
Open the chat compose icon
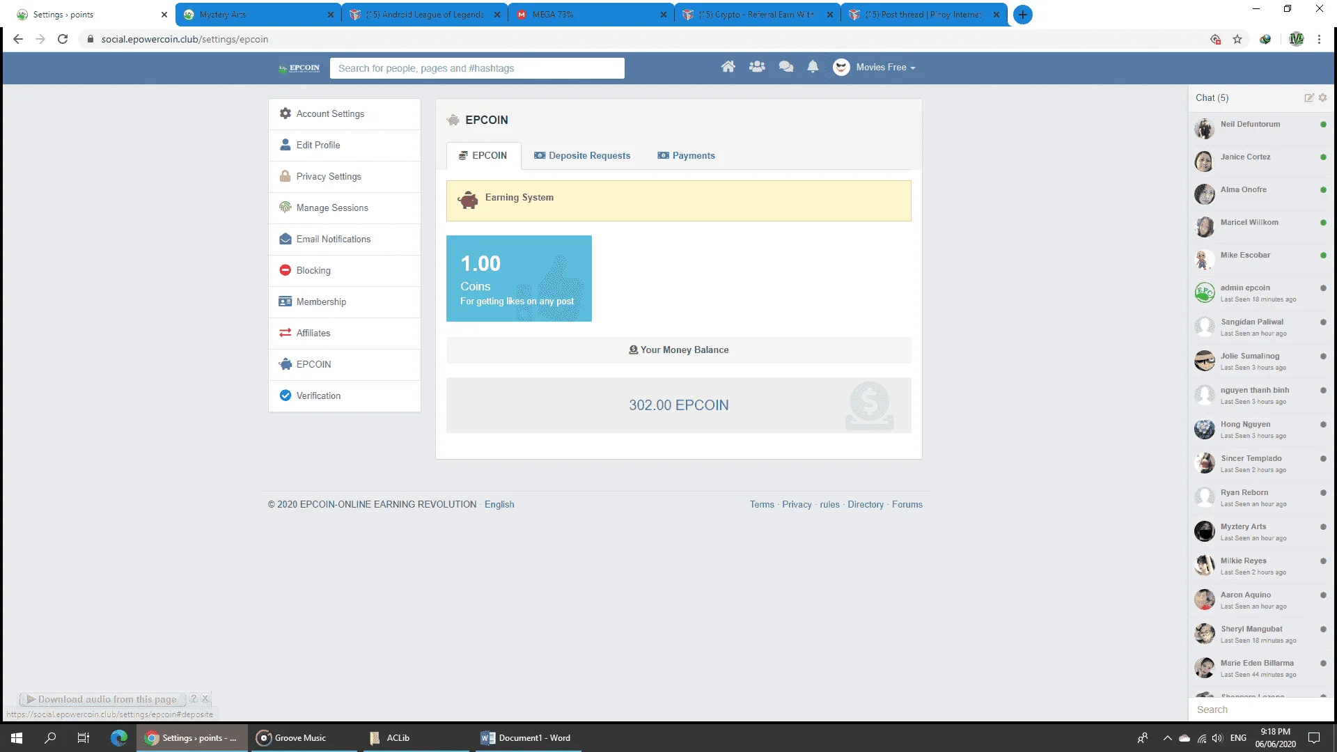click(1309, 97)
